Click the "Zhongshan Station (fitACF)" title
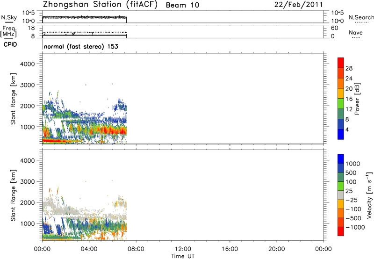Viewport: 374px width, 259px height. 100,5
